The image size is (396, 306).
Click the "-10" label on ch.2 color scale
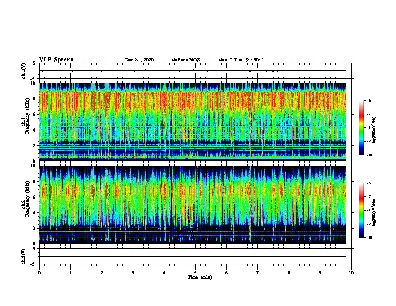(x=369, y=238)
